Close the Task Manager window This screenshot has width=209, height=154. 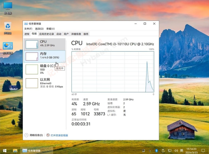(154, 24)
